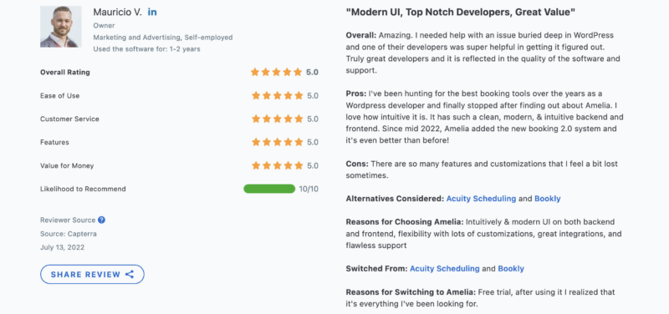The width and height of the screenshot is (669, 314).
Task: Click the Overall Rating stars
Action: tap(277, 73)
